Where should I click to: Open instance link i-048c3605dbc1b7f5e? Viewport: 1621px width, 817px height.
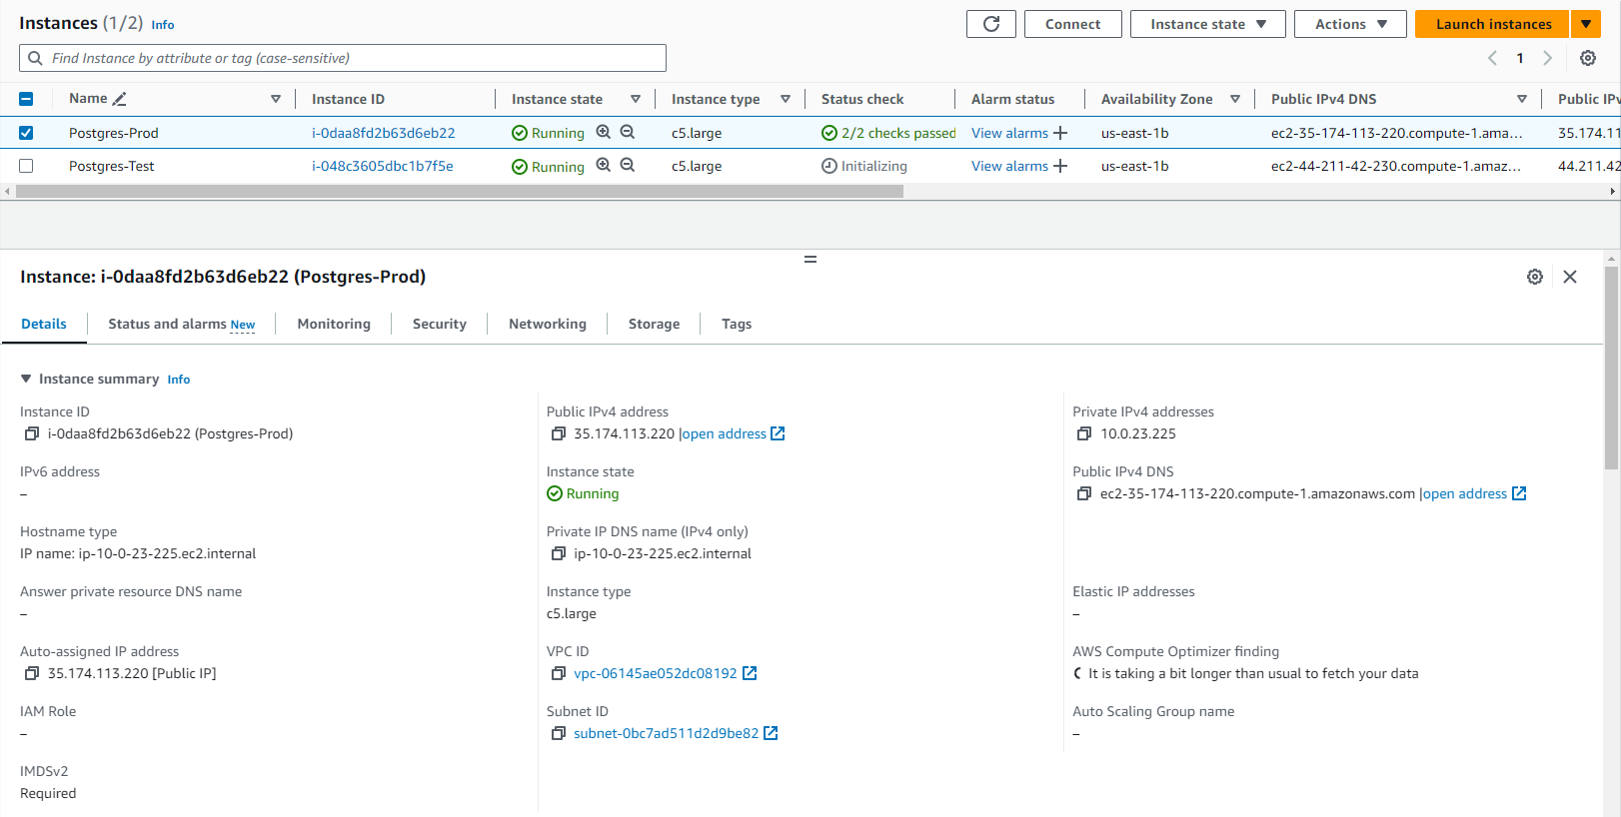tap(383, 166)
